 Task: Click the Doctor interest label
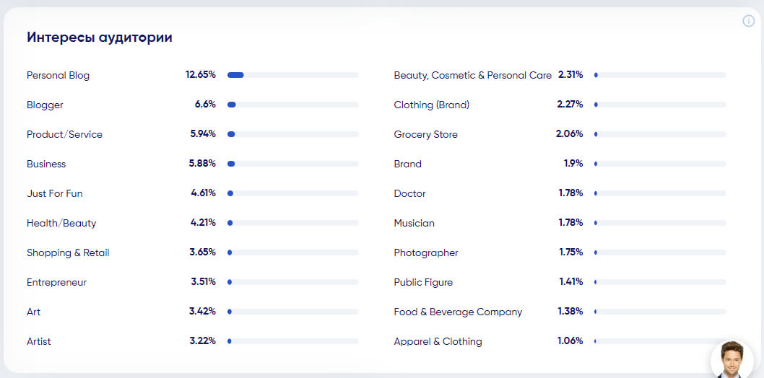pyautogui.click(x=409, y=193)
